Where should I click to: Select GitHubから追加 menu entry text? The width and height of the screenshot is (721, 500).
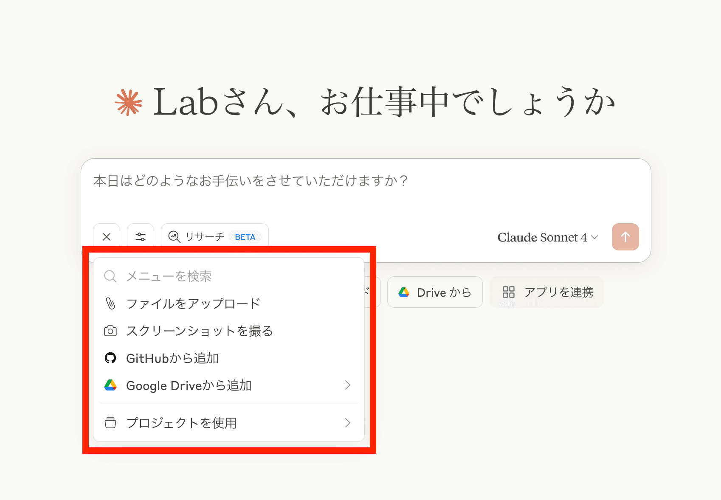[x=172, y=358]
